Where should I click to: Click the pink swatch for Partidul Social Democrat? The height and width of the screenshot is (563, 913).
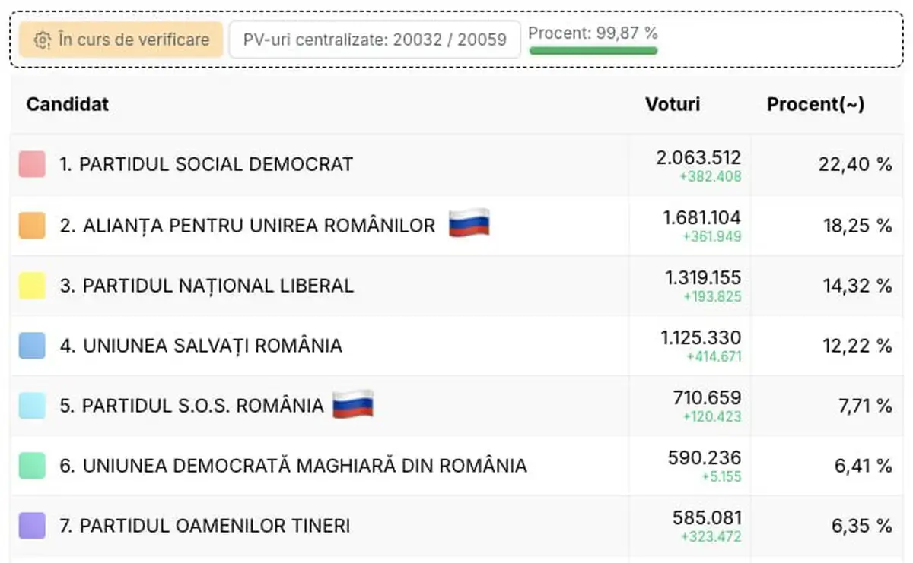coord(32,164)
